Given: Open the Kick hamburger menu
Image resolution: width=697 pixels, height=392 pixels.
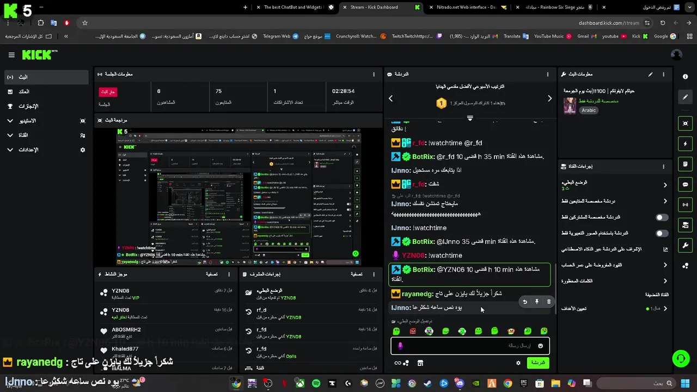Looking at the screenshot, I should click(11, 55).
